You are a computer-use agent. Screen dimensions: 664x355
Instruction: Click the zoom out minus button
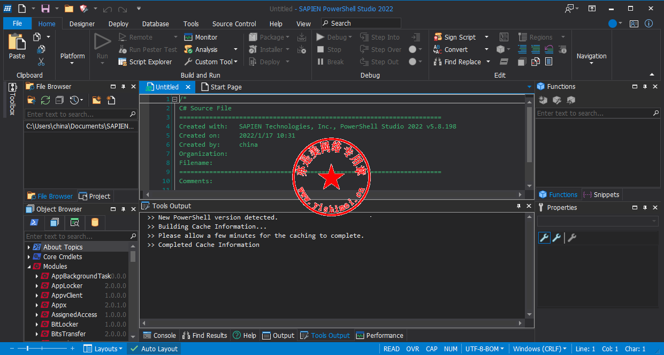[12, 349]
